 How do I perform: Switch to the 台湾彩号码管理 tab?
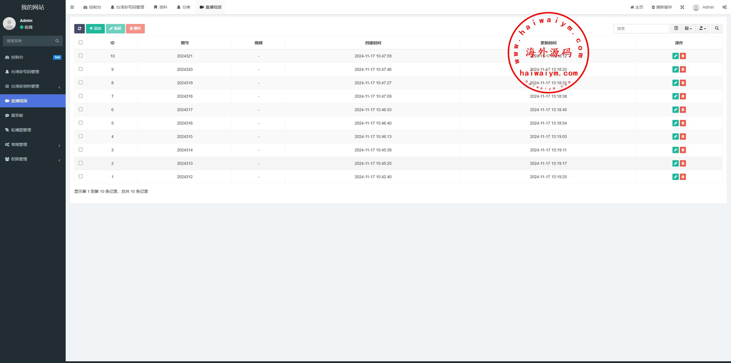tap(127, 7)
